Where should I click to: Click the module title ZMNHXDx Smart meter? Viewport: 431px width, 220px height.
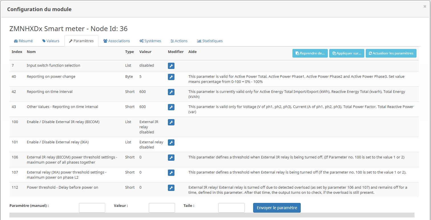68,29
